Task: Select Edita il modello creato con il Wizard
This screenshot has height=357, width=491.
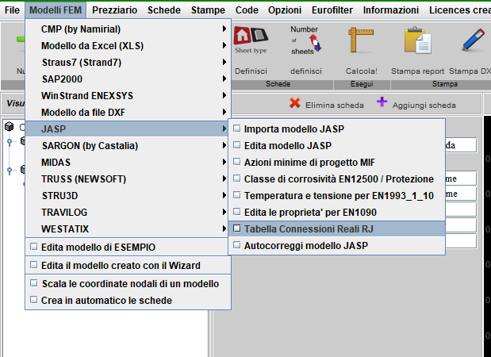Action: (128, 265)
